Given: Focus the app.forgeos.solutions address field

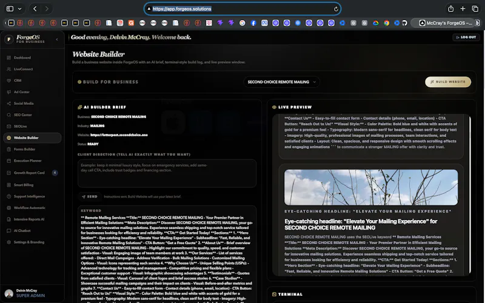Looking at the screenshot, I should pyautogui.click(x=242, y=8).
